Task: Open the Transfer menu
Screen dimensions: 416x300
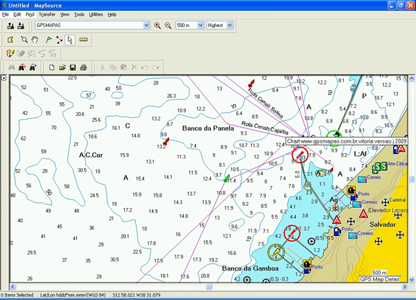Action: coord(47,14)
